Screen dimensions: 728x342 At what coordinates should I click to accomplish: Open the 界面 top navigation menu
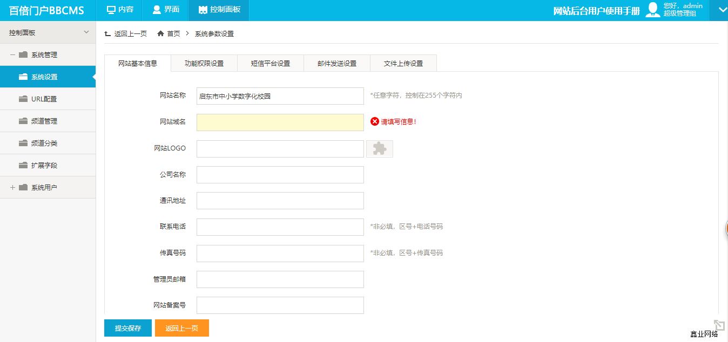click(x=165, y=10)
